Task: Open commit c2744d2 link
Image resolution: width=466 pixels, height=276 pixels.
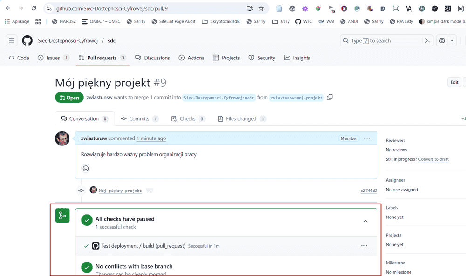Action: point(369,191)
